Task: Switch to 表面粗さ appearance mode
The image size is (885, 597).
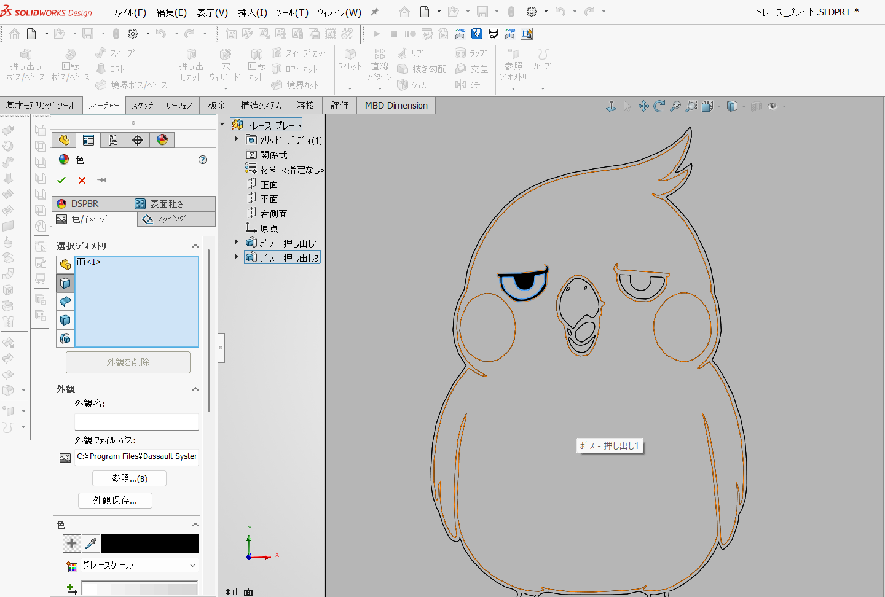Action: (x=173, y=204)
